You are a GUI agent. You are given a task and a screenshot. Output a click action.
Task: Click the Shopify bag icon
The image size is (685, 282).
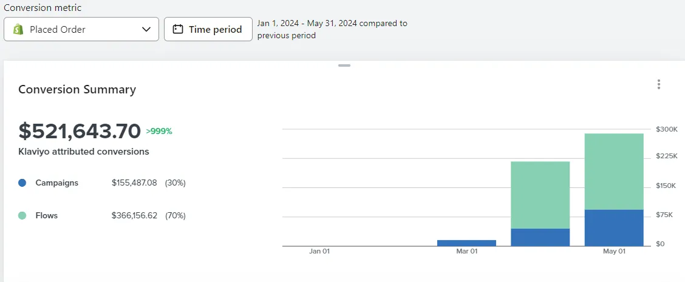pos(18,29)
